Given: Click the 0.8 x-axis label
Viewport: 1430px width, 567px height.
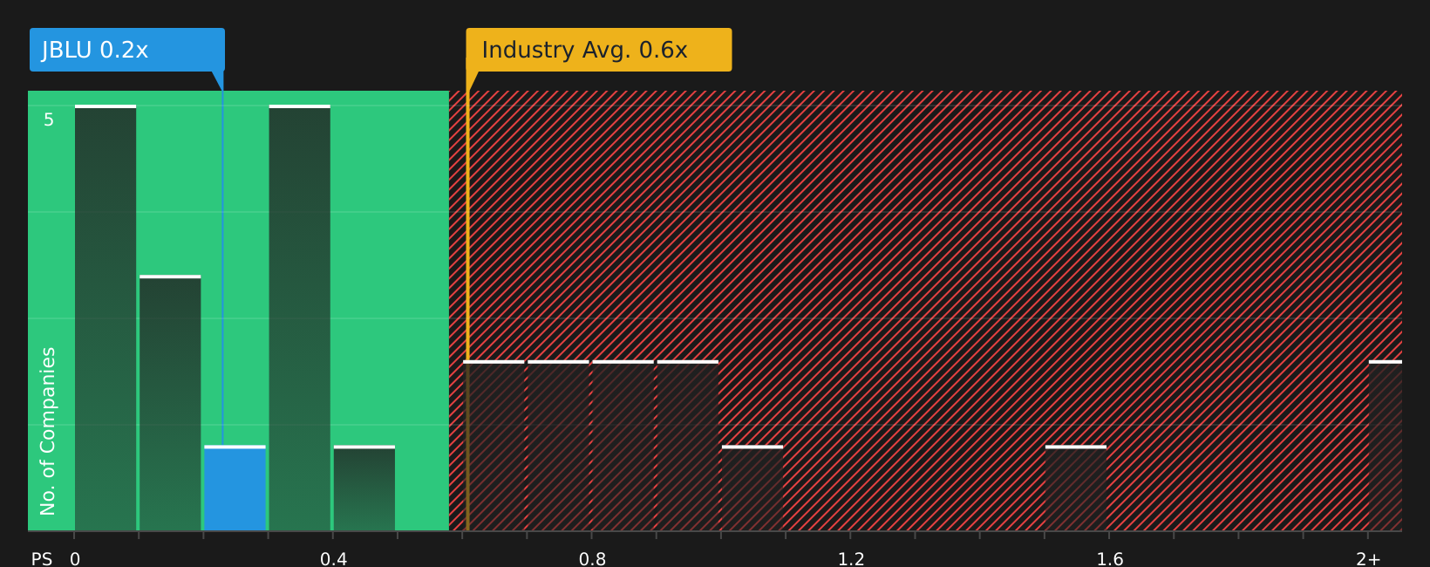Looking at the screenshot, I should (x=593, y=558).
